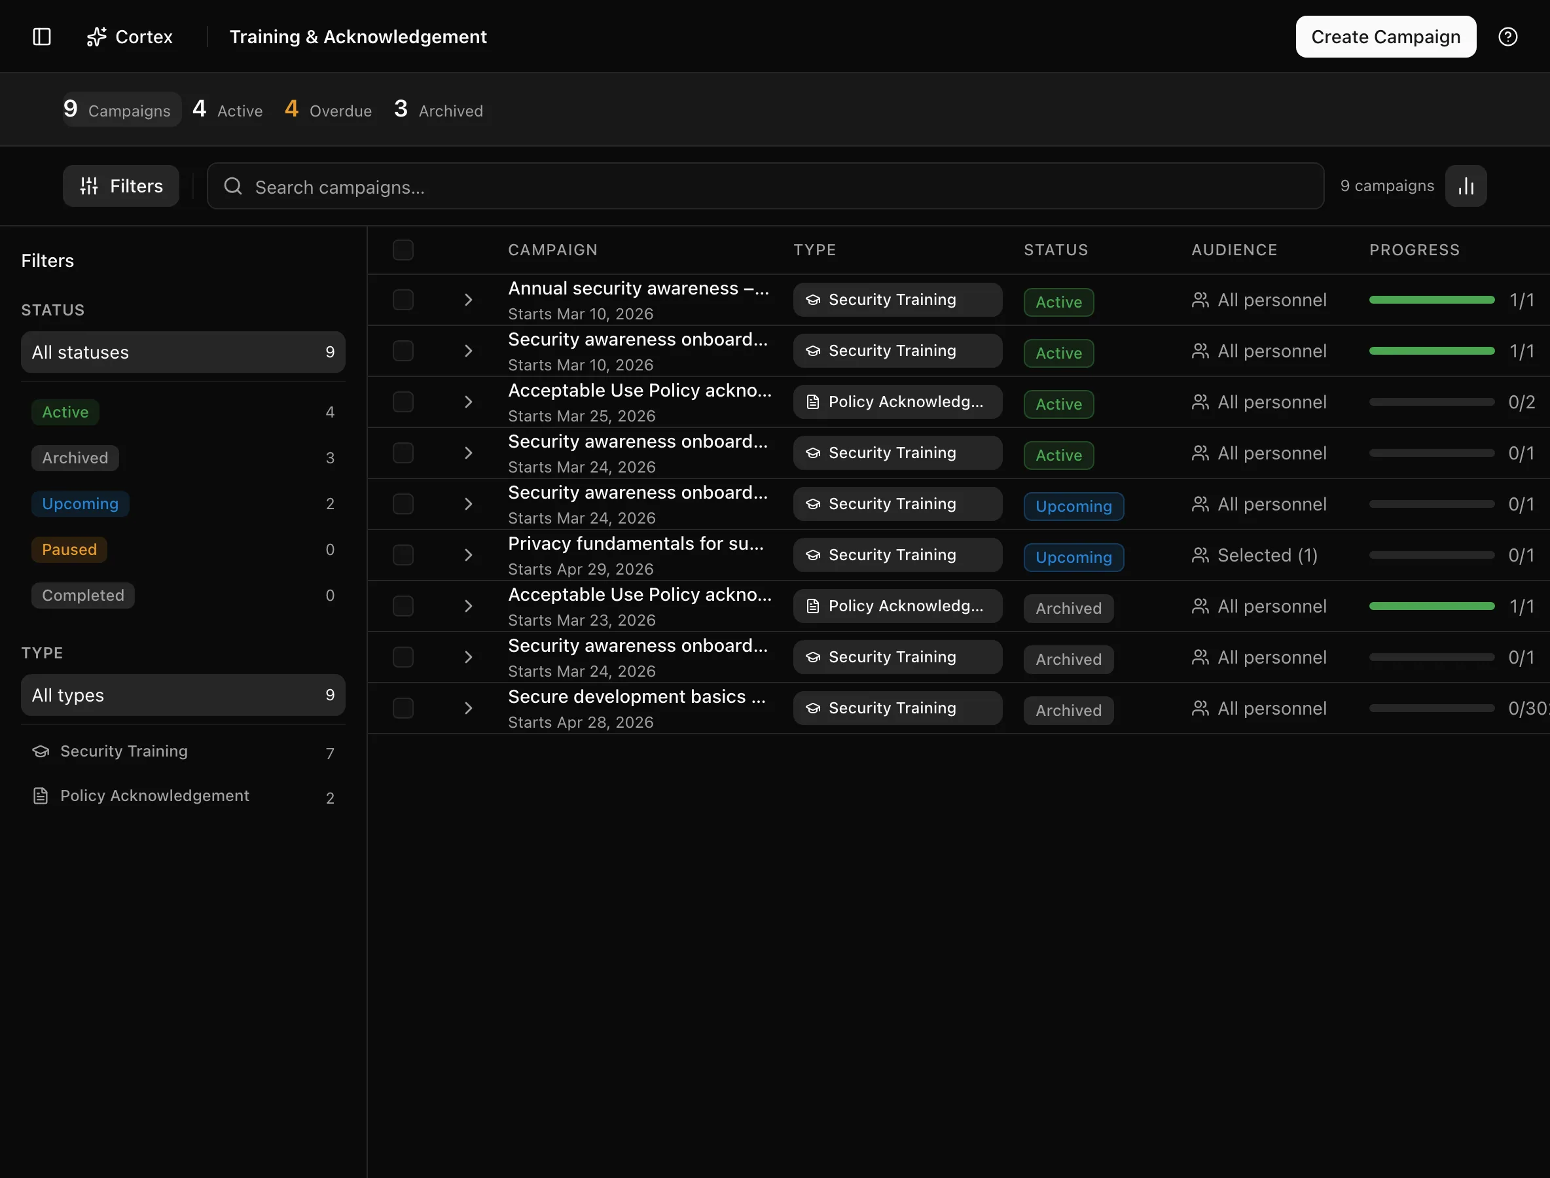Click graduation cap icon in Secure development basics row
The width and height of the screenshot is (1550, 1178).
pos(813,708)
